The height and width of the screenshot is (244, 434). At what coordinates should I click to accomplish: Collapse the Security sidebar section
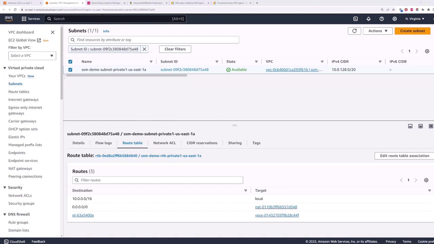(5, 188)
